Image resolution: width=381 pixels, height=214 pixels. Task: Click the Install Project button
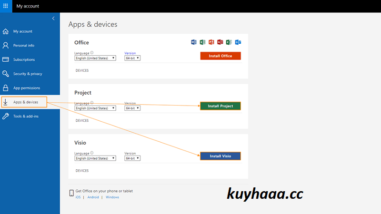221,106
